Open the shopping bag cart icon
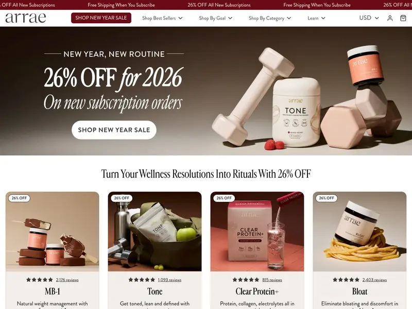412x309 pixels. coord(403,18)
